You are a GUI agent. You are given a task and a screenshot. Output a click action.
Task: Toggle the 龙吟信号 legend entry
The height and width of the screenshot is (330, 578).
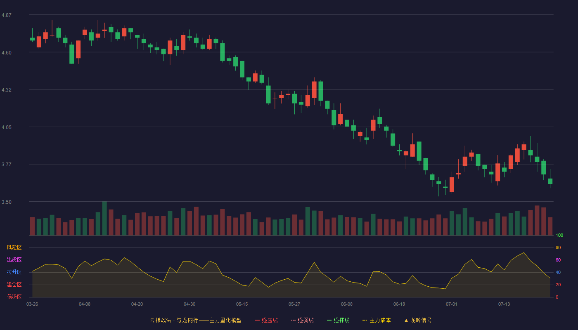click(418, 320)
